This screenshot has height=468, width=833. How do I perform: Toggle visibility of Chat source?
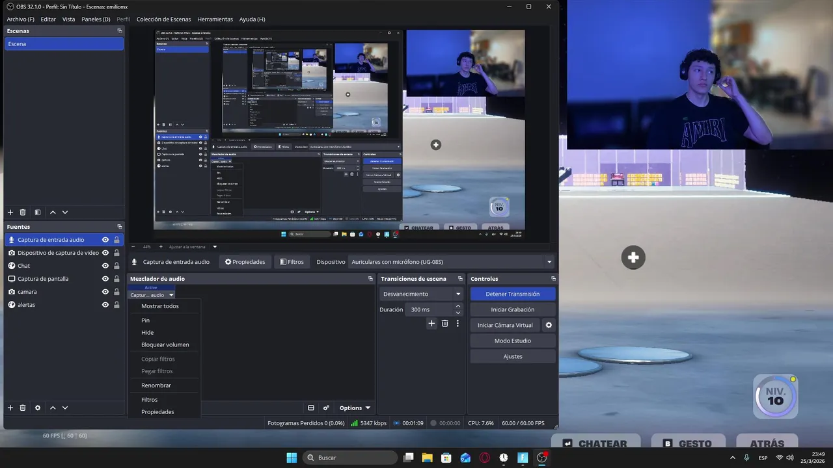[105, 266]
